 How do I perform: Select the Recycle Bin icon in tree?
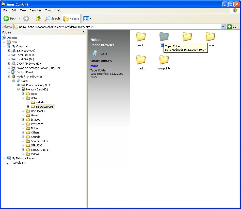[x=7, y=163]
